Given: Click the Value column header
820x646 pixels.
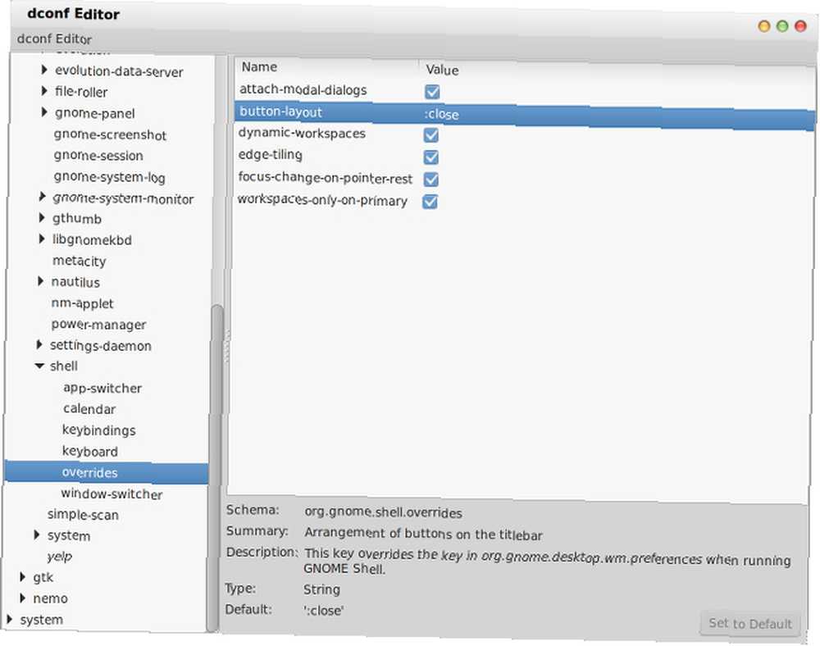Looking at the screenshot, I should tap(442, 70).
